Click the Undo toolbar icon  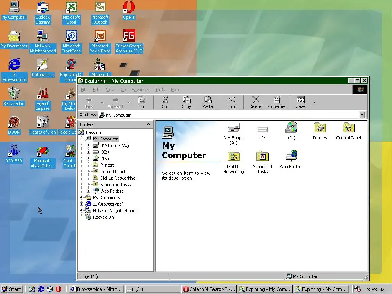coord(232,100)
